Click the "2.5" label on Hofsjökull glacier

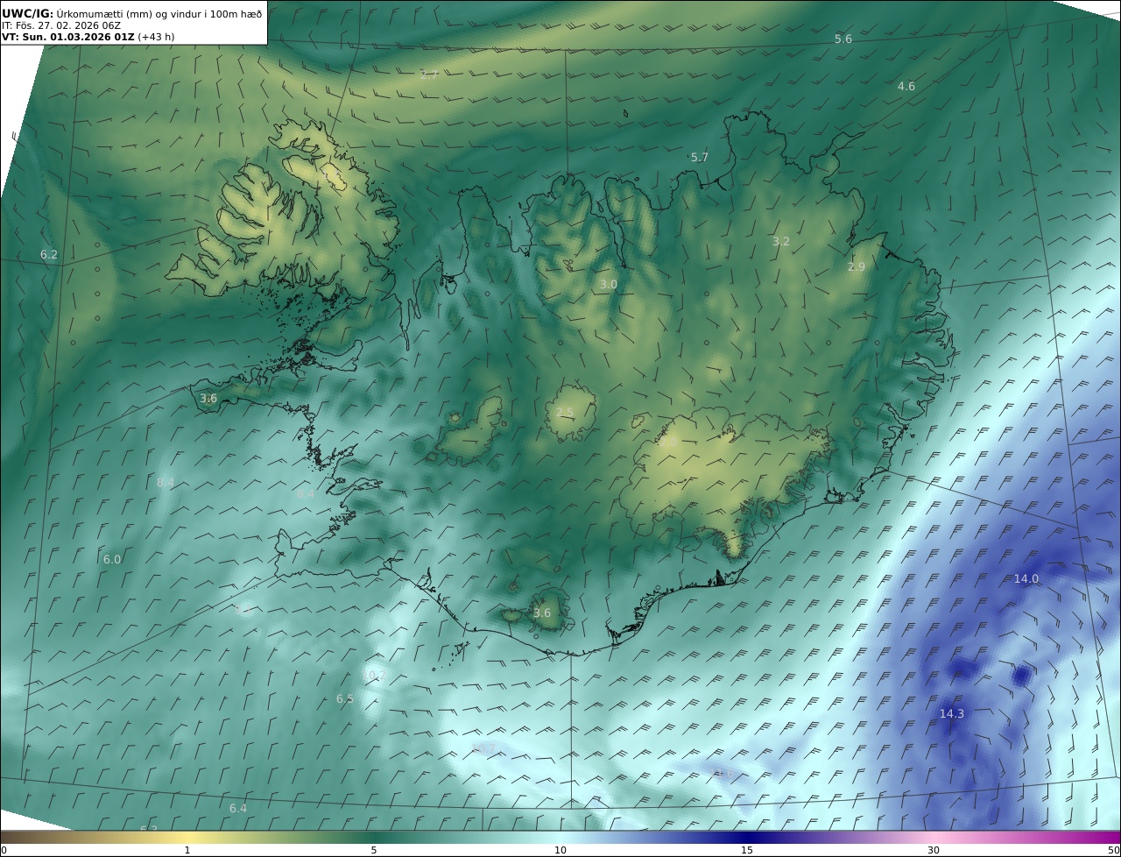coord(565,412)
